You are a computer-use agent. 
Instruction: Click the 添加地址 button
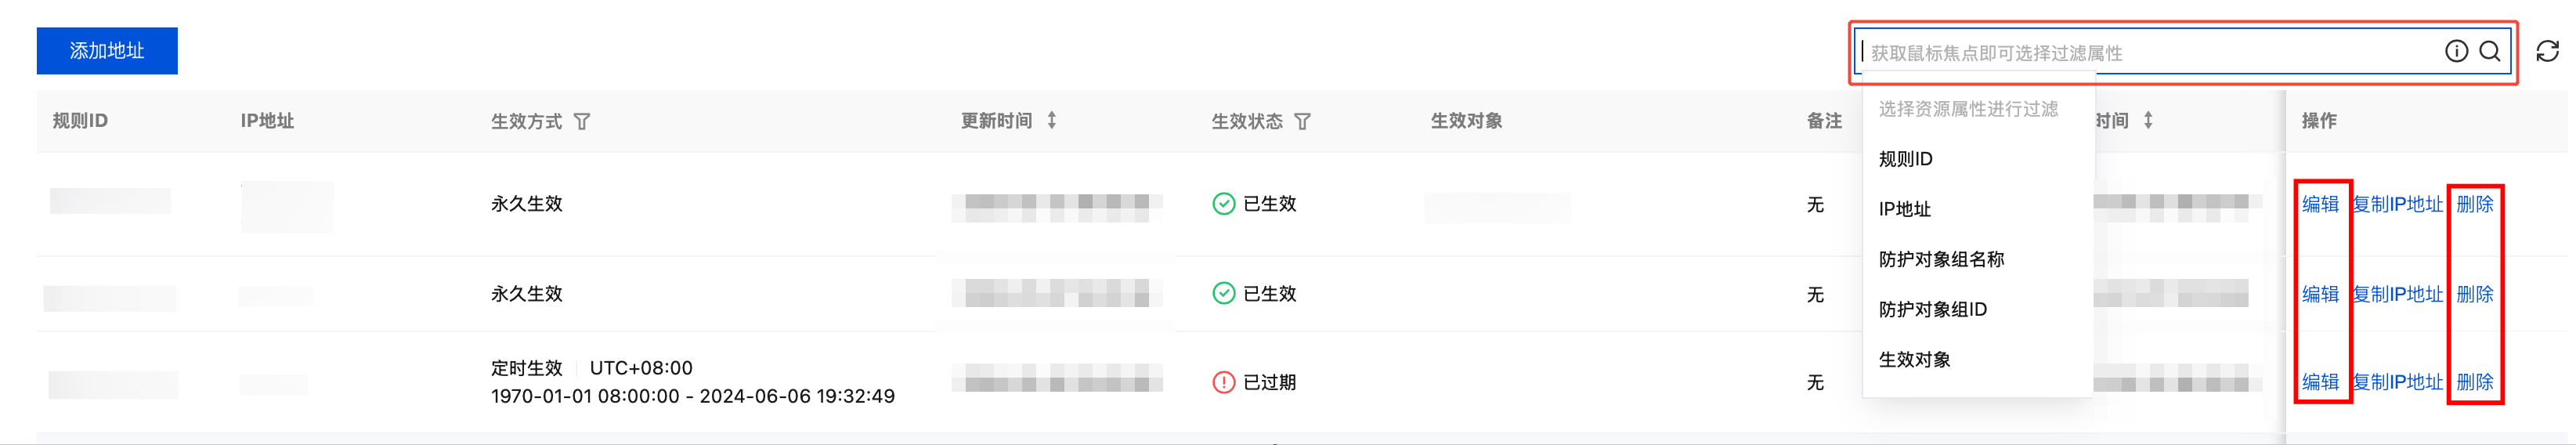point(107,51)
